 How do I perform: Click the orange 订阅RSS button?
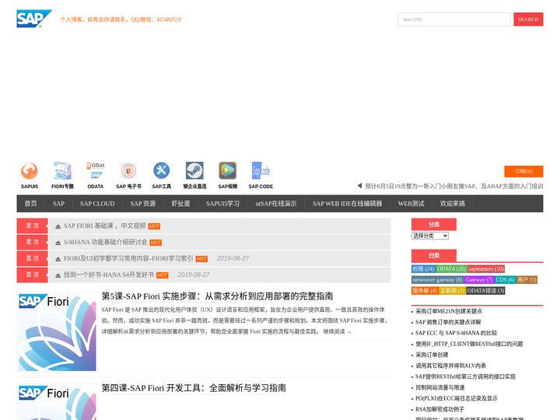pos(523,171)
